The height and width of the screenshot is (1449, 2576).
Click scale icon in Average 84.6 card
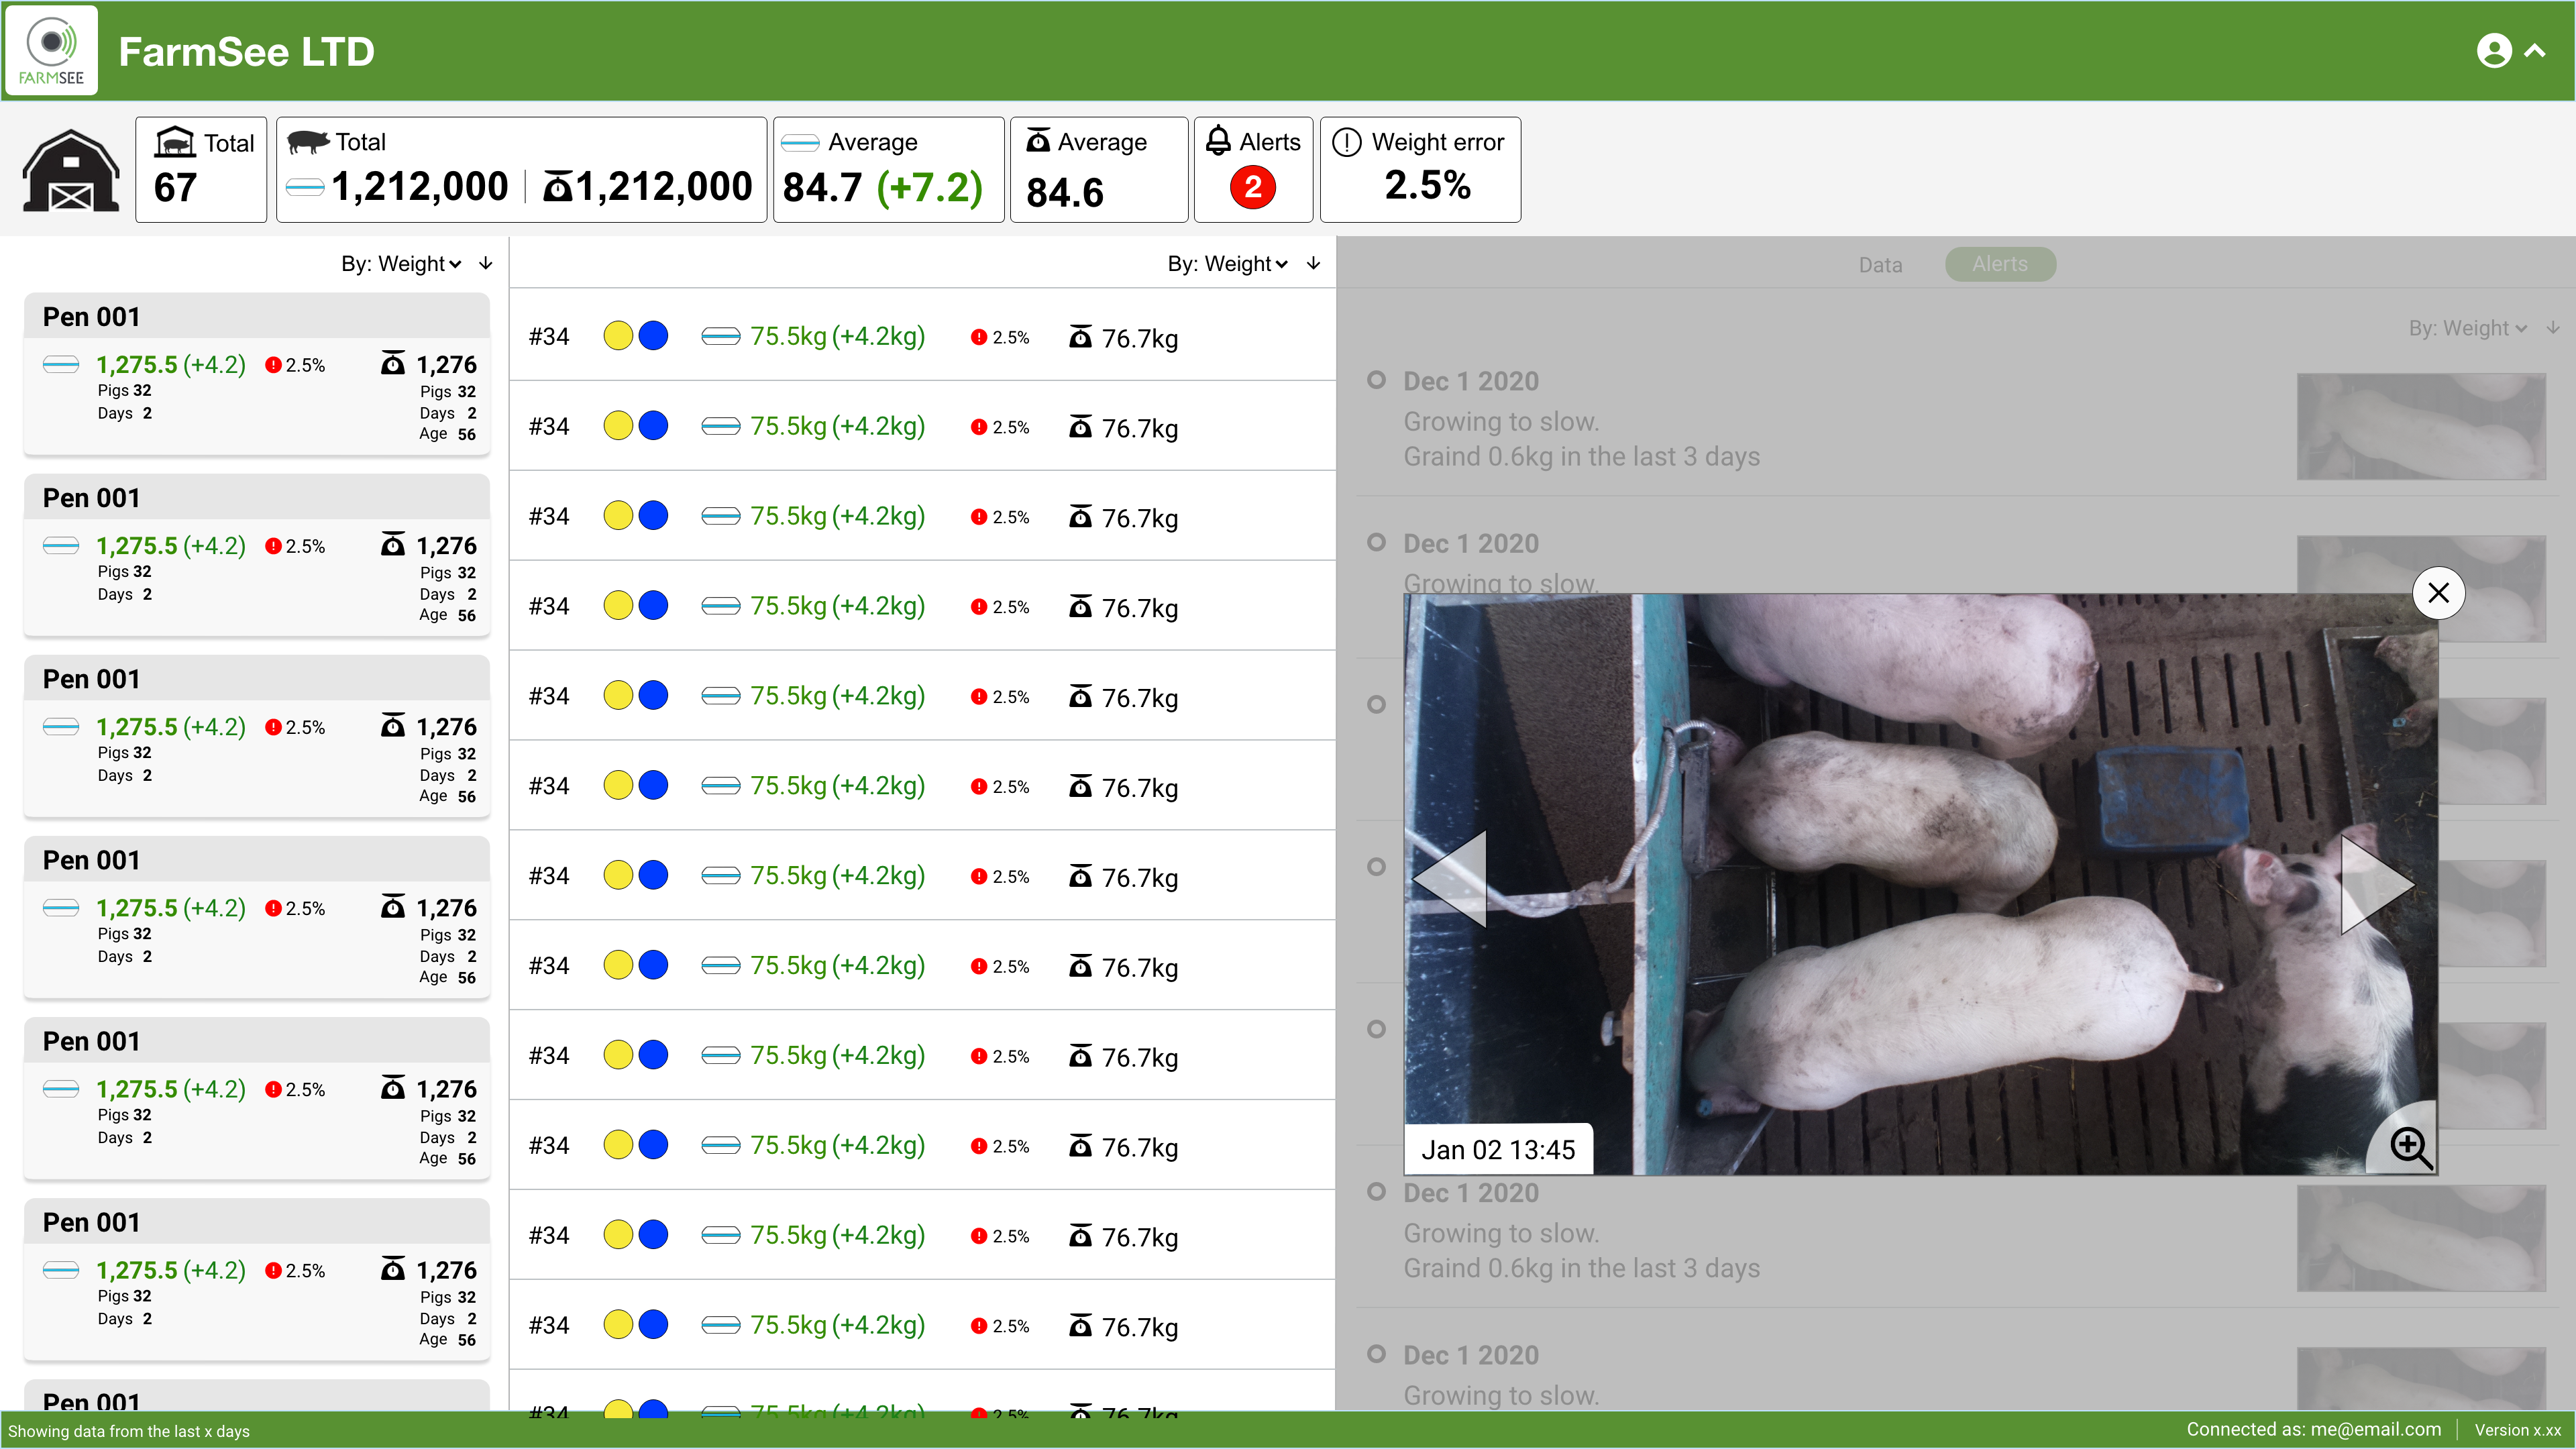1039,141
